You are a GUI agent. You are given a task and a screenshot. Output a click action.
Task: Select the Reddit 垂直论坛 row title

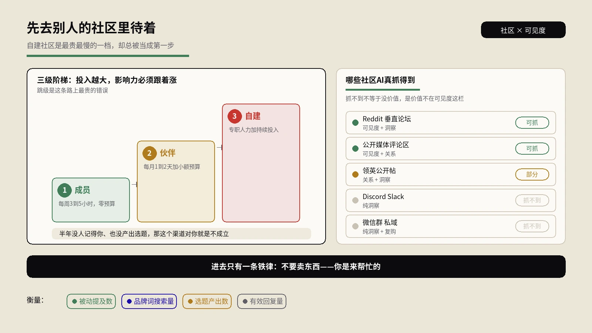387,119
